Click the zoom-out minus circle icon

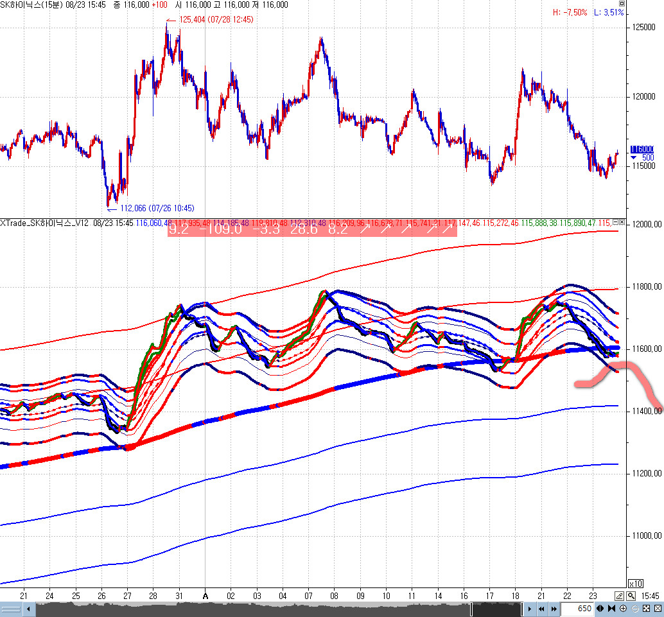634,609
